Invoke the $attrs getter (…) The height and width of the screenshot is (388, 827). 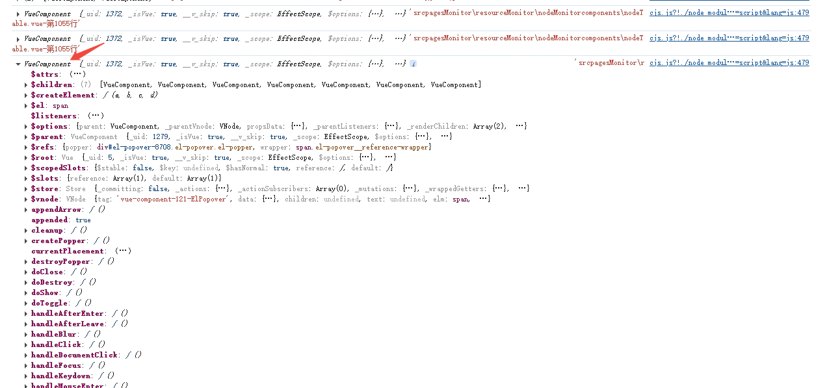point(77,74)
